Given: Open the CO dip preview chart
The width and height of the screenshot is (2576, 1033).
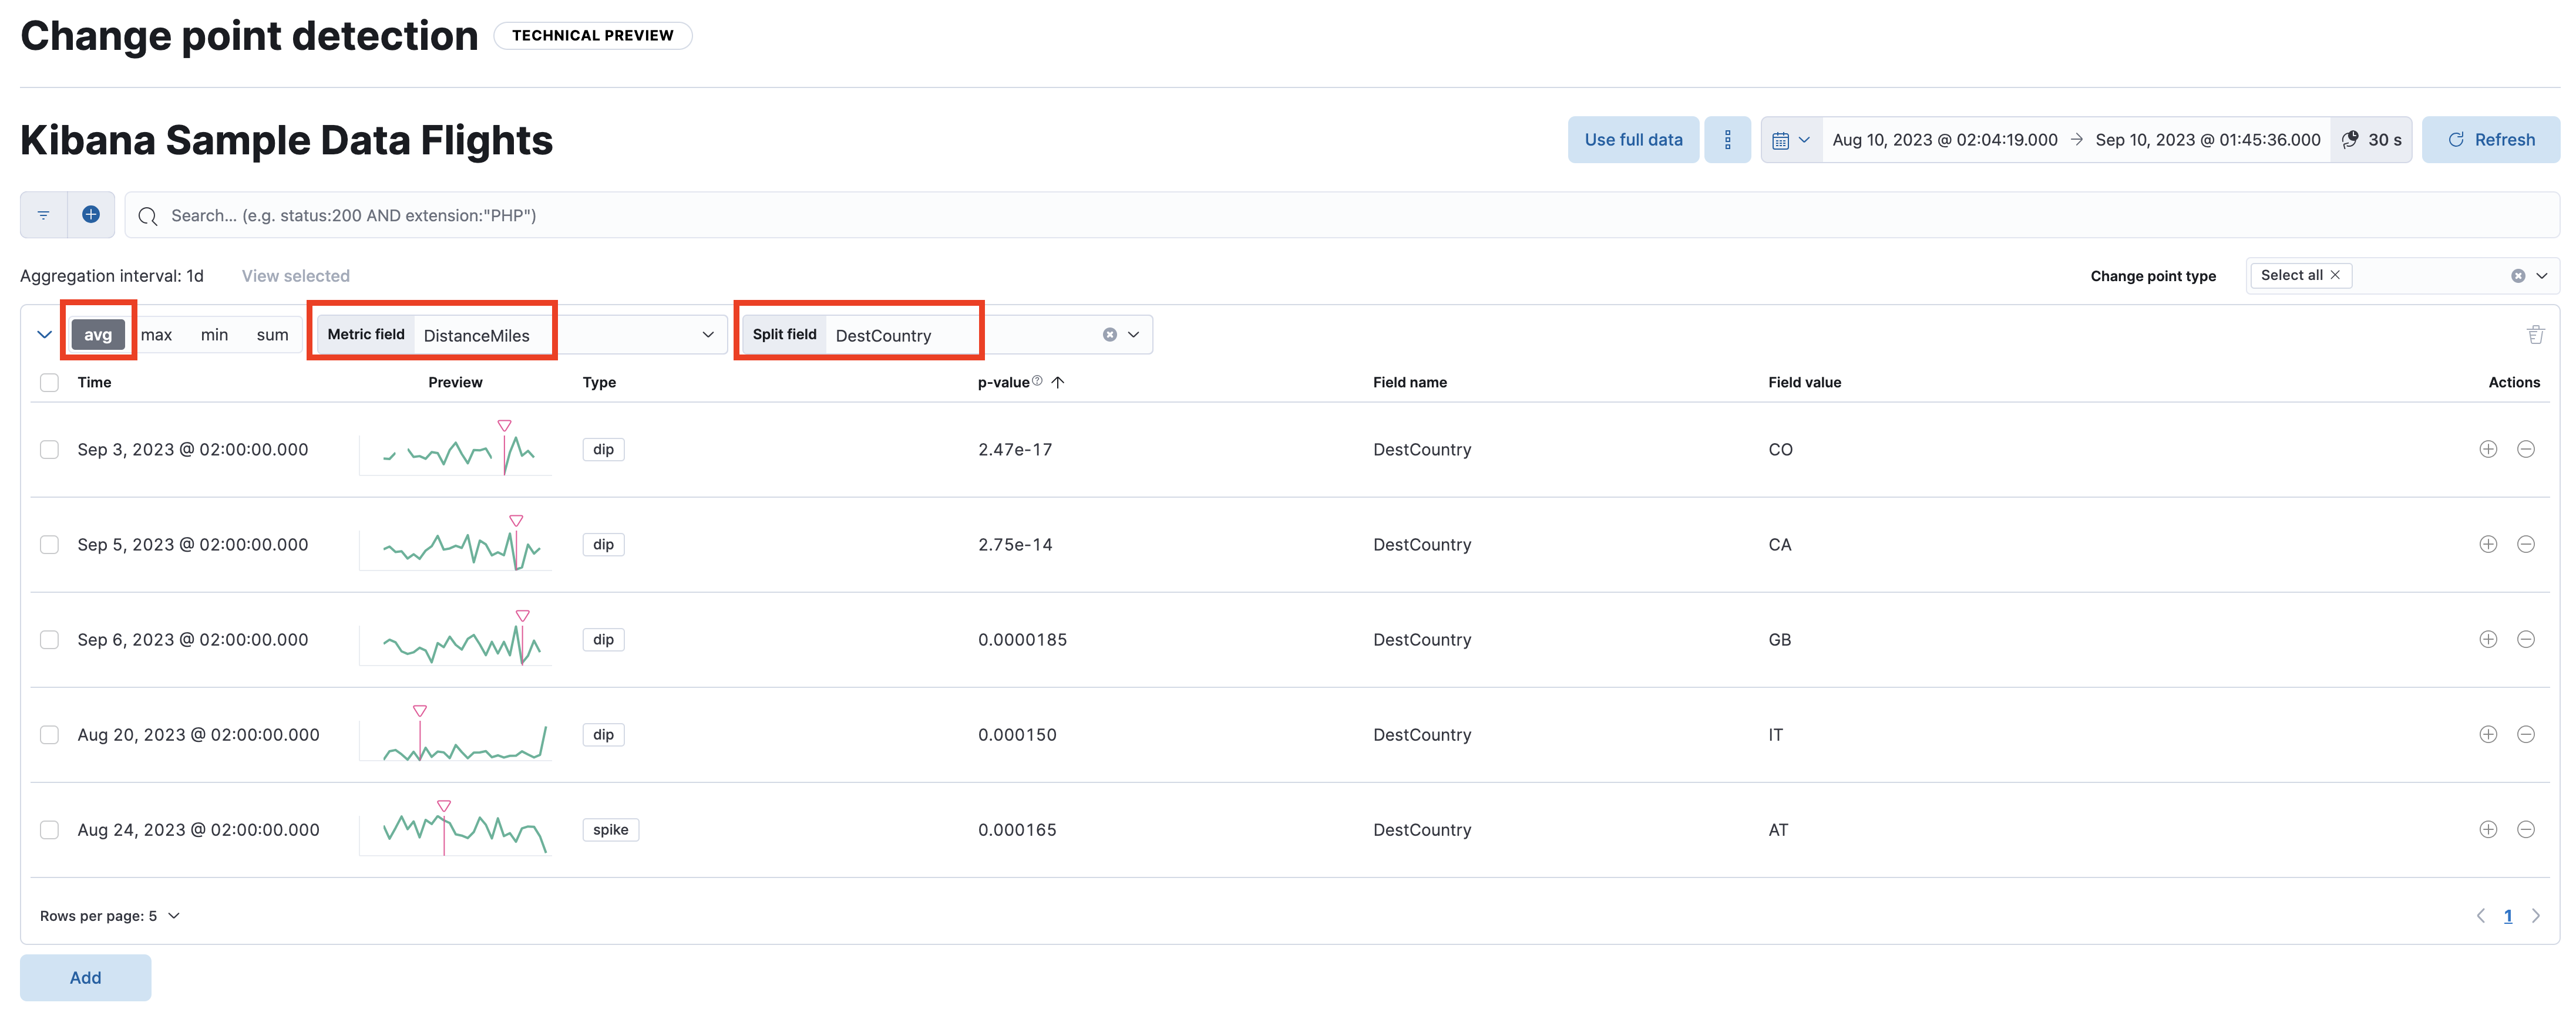Looking at the screenshot, I should [456, 450].
